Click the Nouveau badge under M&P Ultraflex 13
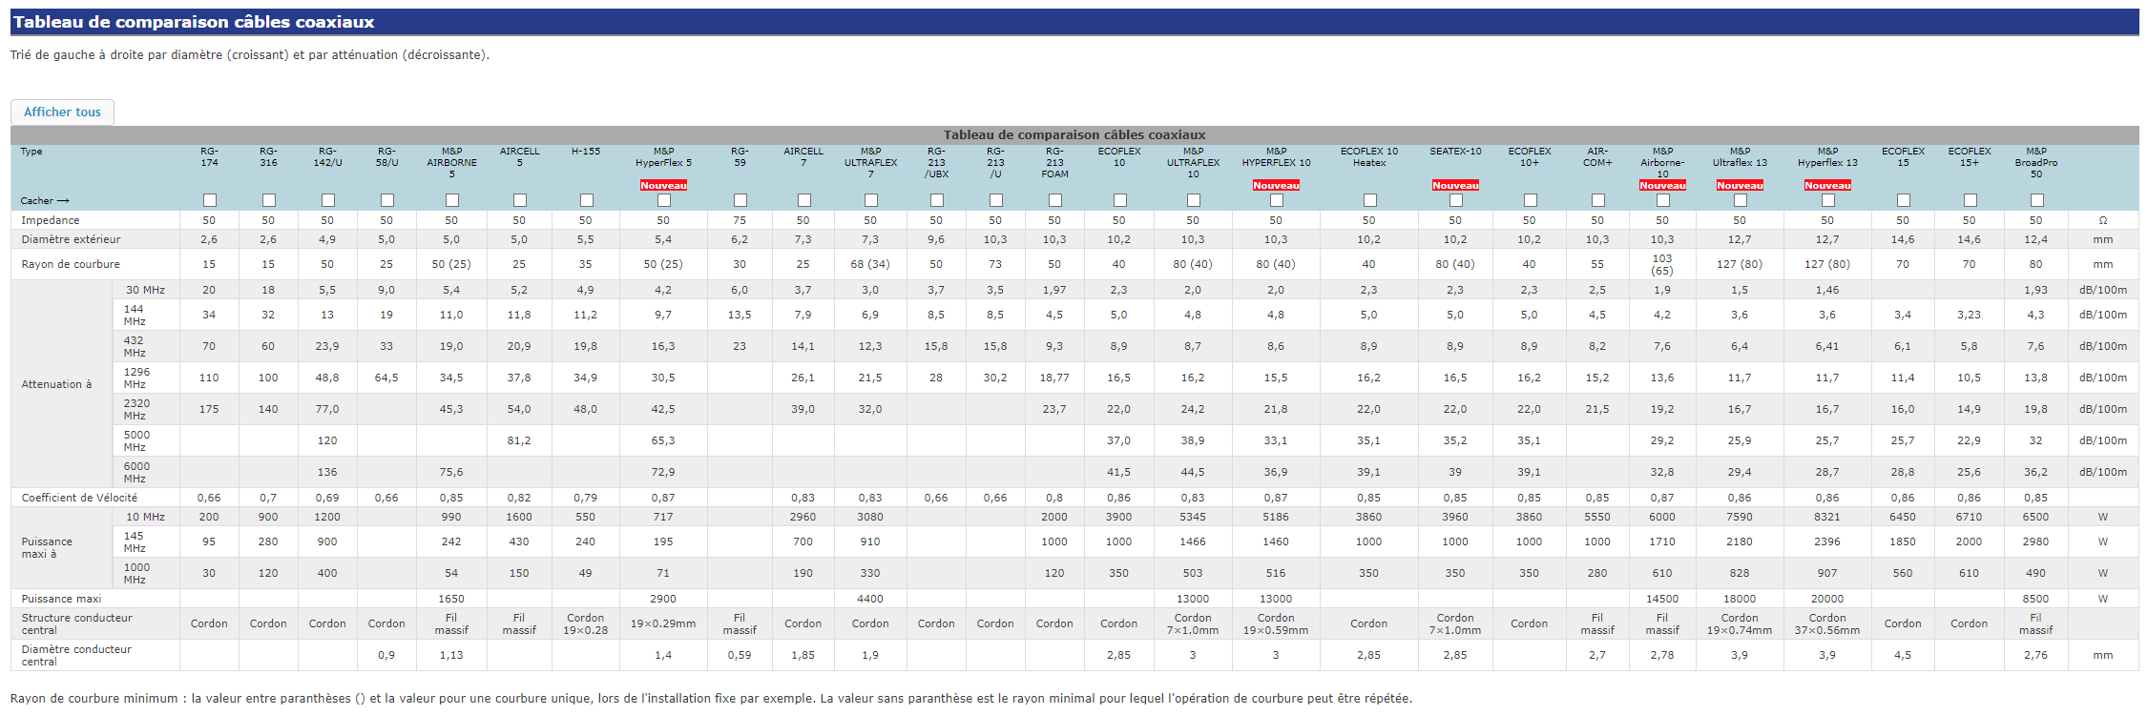 (1741, 185)
